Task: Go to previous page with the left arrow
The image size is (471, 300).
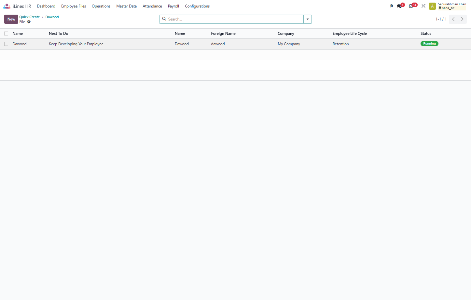Action: click(453, 19)
